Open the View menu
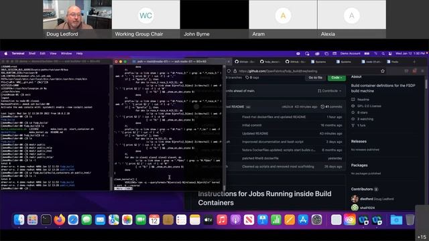This screenshot has width=429, height=241. pos(53,54)
